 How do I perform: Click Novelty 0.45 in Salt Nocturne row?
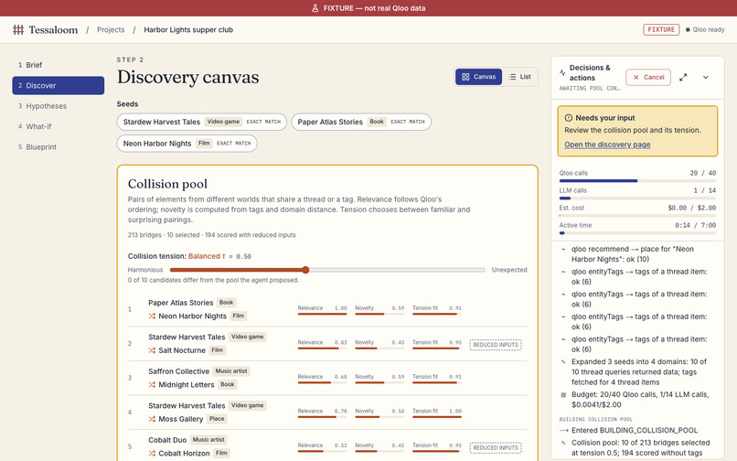379,343
